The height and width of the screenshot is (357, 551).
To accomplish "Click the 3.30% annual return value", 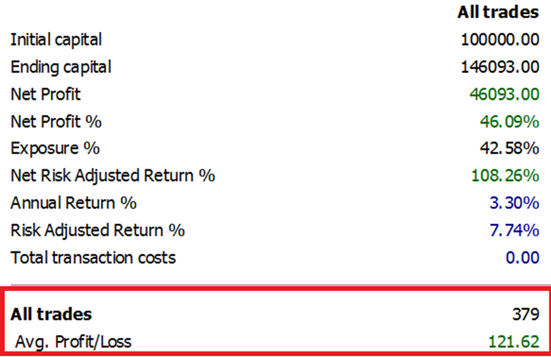I will pyautogui.click(x=515, y=203).
